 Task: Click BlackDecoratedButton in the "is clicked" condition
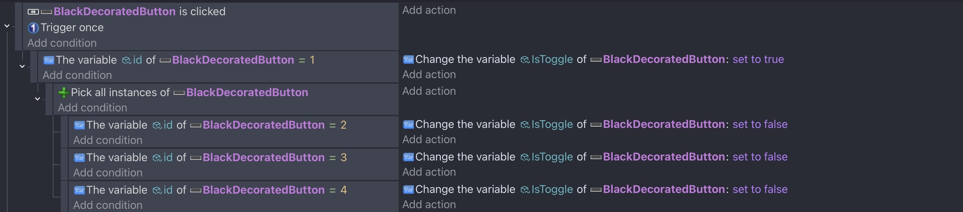click(x=115, y=11)
